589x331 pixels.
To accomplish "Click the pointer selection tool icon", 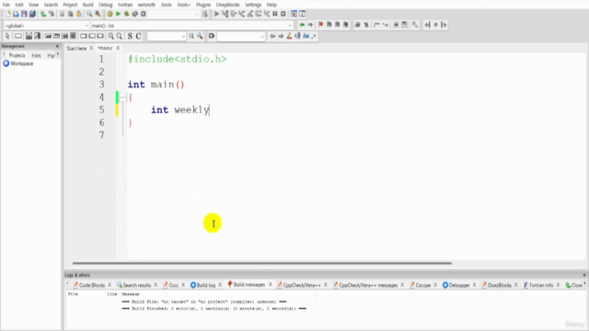I will pos(7,36).
